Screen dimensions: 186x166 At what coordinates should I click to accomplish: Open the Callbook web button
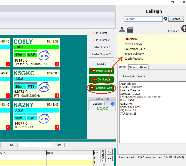102,88
